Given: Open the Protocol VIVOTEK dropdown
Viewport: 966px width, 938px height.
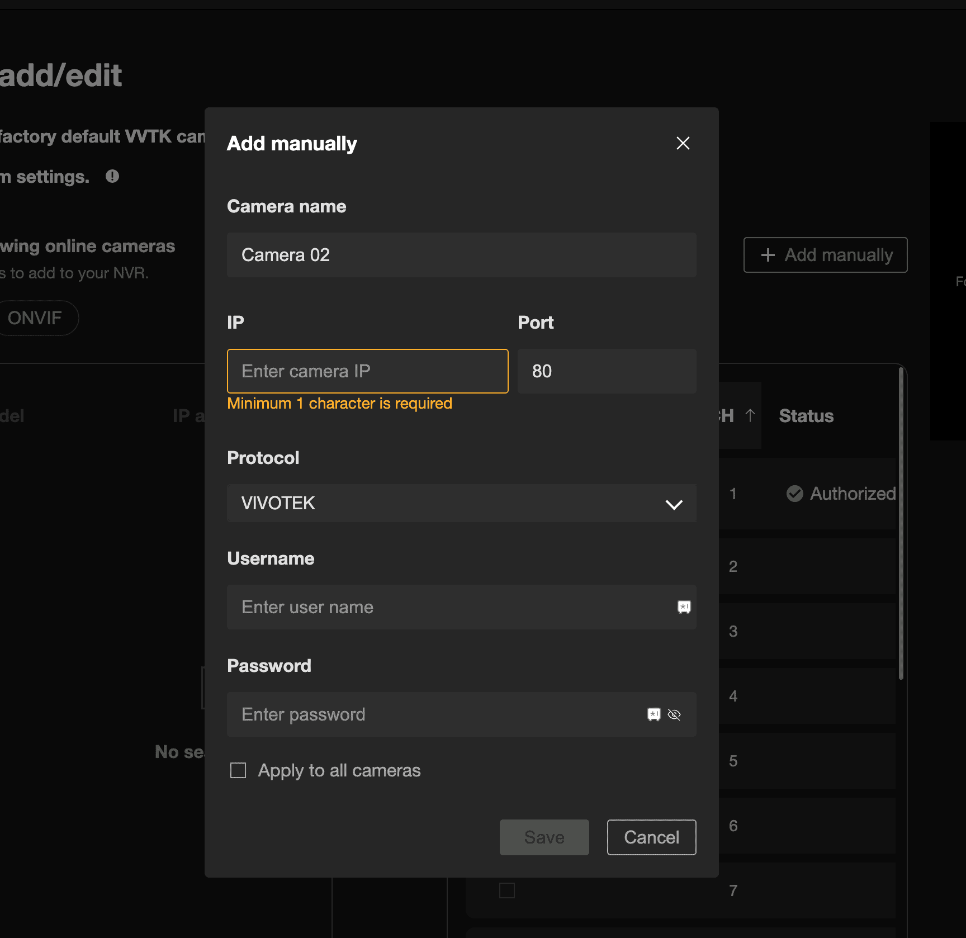Looking at the screenshot, I should pyautogui.click(x=447, y=503).
